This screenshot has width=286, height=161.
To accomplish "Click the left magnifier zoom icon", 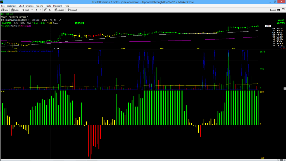I will (51, 20).
